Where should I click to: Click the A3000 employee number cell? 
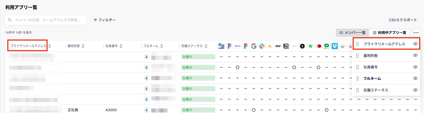click(111, 110)
